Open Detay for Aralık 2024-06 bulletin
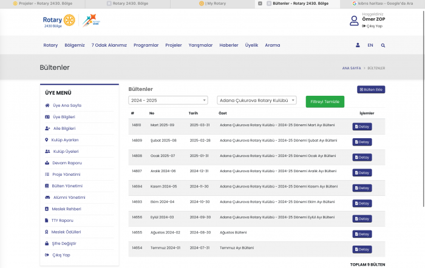Image resolution: width=425 pixels, height=268 pixels. [362, 173]
